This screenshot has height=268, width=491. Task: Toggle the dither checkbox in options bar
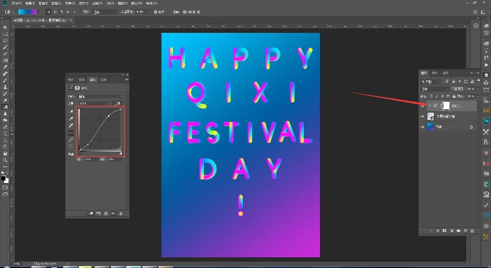pos(170,12)
